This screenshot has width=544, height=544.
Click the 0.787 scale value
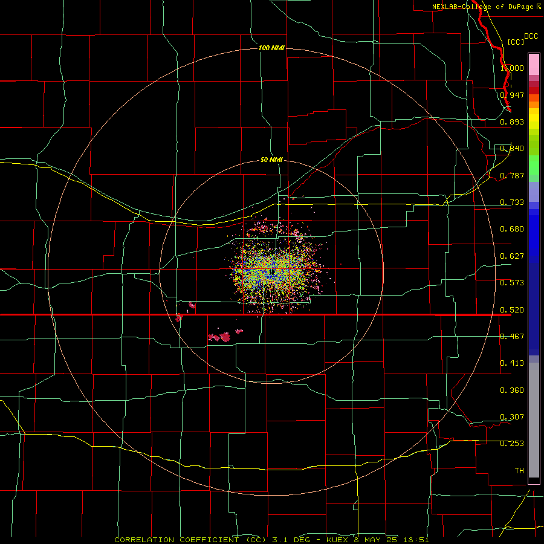(512, 175)
